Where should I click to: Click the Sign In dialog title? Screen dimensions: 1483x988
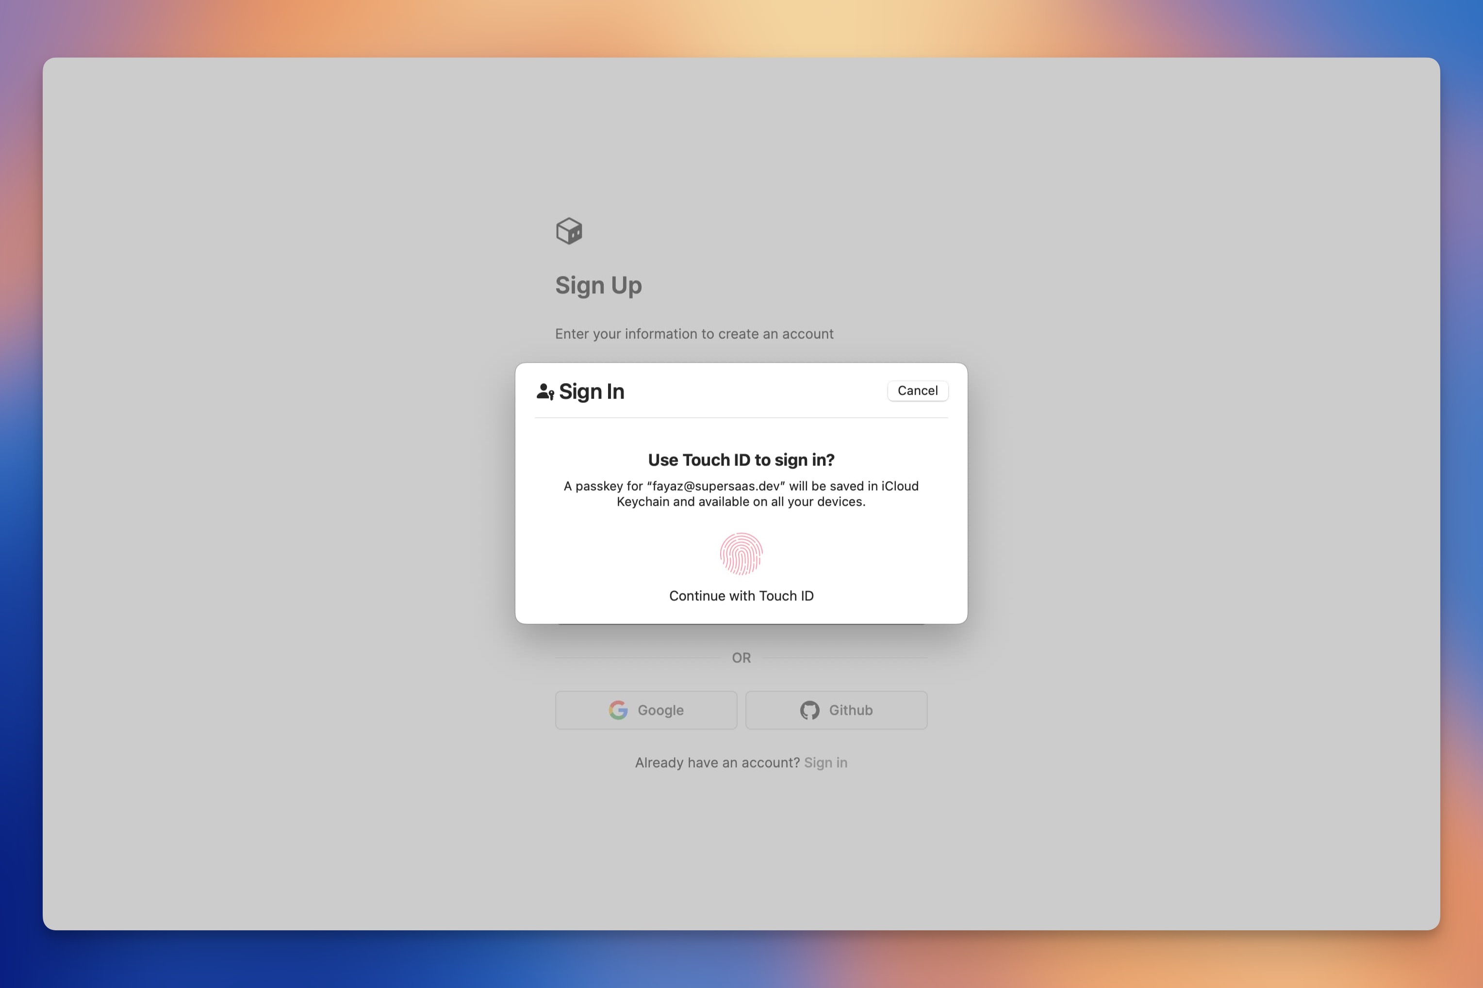591,391
